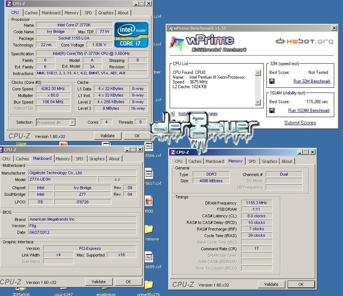
Task: Click OK in Memory CPU-Z window
Action: (301, 284)
